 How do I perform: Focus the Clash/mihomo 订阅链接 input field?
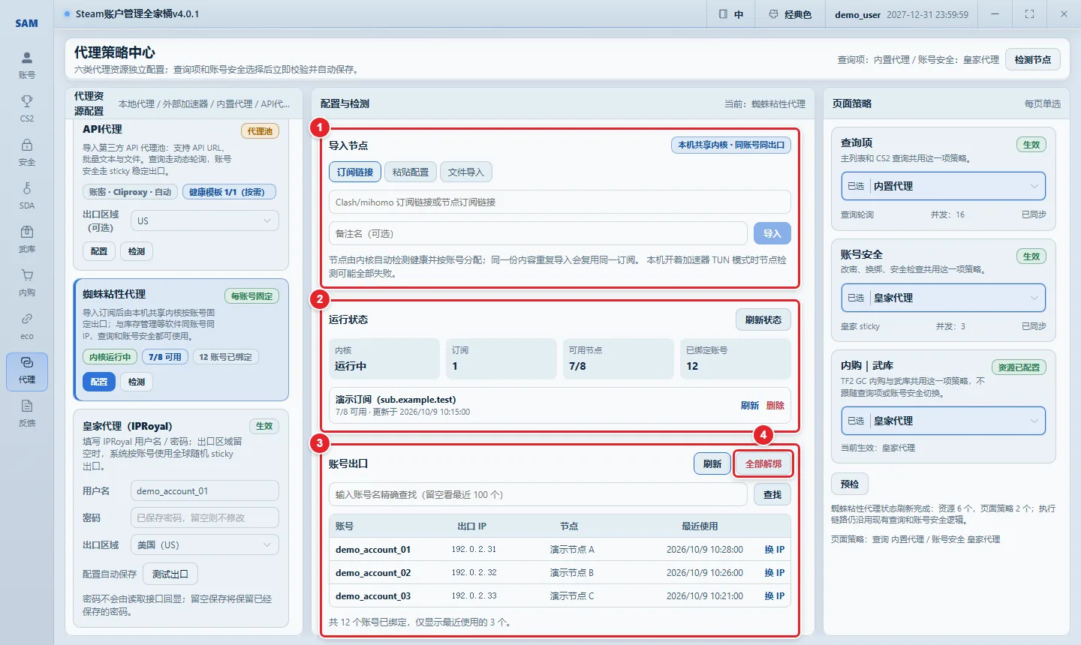click(x=560, y=202)
